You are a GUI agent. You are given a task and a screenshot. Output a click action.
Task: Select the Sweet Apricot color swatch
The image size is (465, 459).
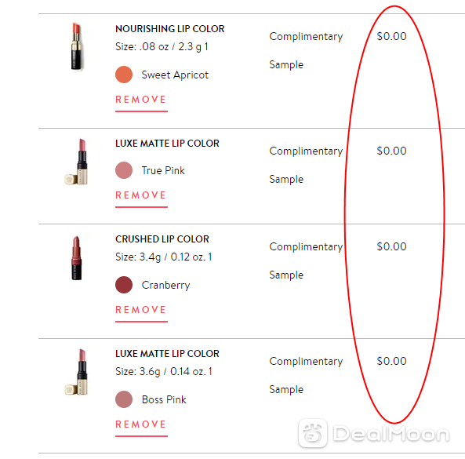click(x=124, y=75)
